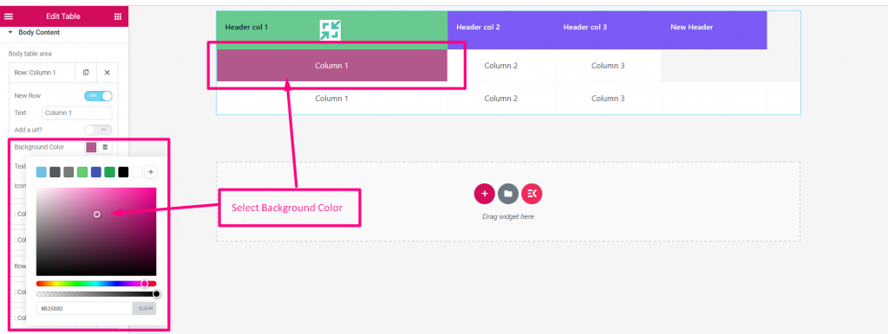
Task: Open the Background Color swatch
Action: coord(90,147)
